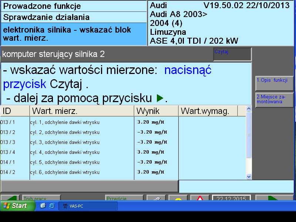Select row 013 / 2 ID cell

pyautogui.click(x=7, y=132)
